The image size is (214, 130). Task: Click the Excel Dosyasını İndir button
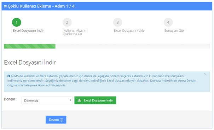(x=95, y=100)
